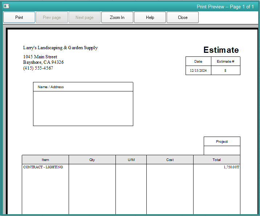The width and height of the screenshot is (260, 216).
Task: Click the CONTRACT - LIGHTING item row
Action: (x=43, y=167)
